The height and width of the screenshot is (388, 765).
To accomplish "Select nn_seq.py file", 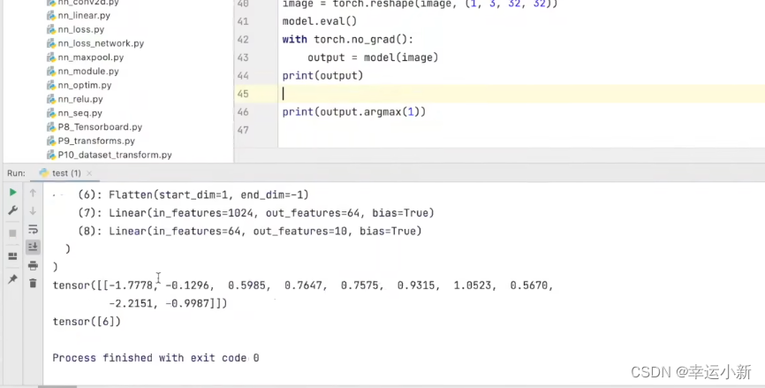I will coord(80,113).
